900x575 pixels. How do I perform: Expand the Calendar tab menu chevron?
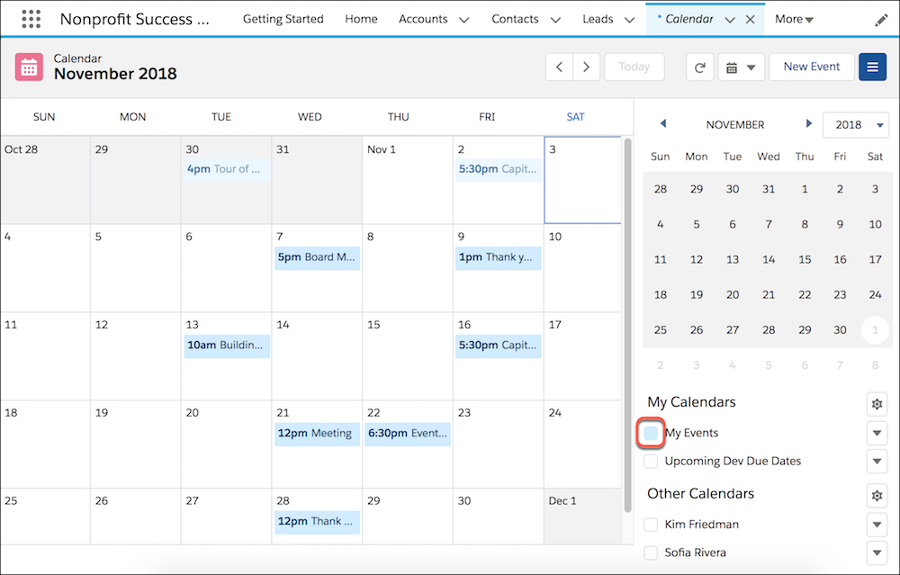tap(730, 20)
